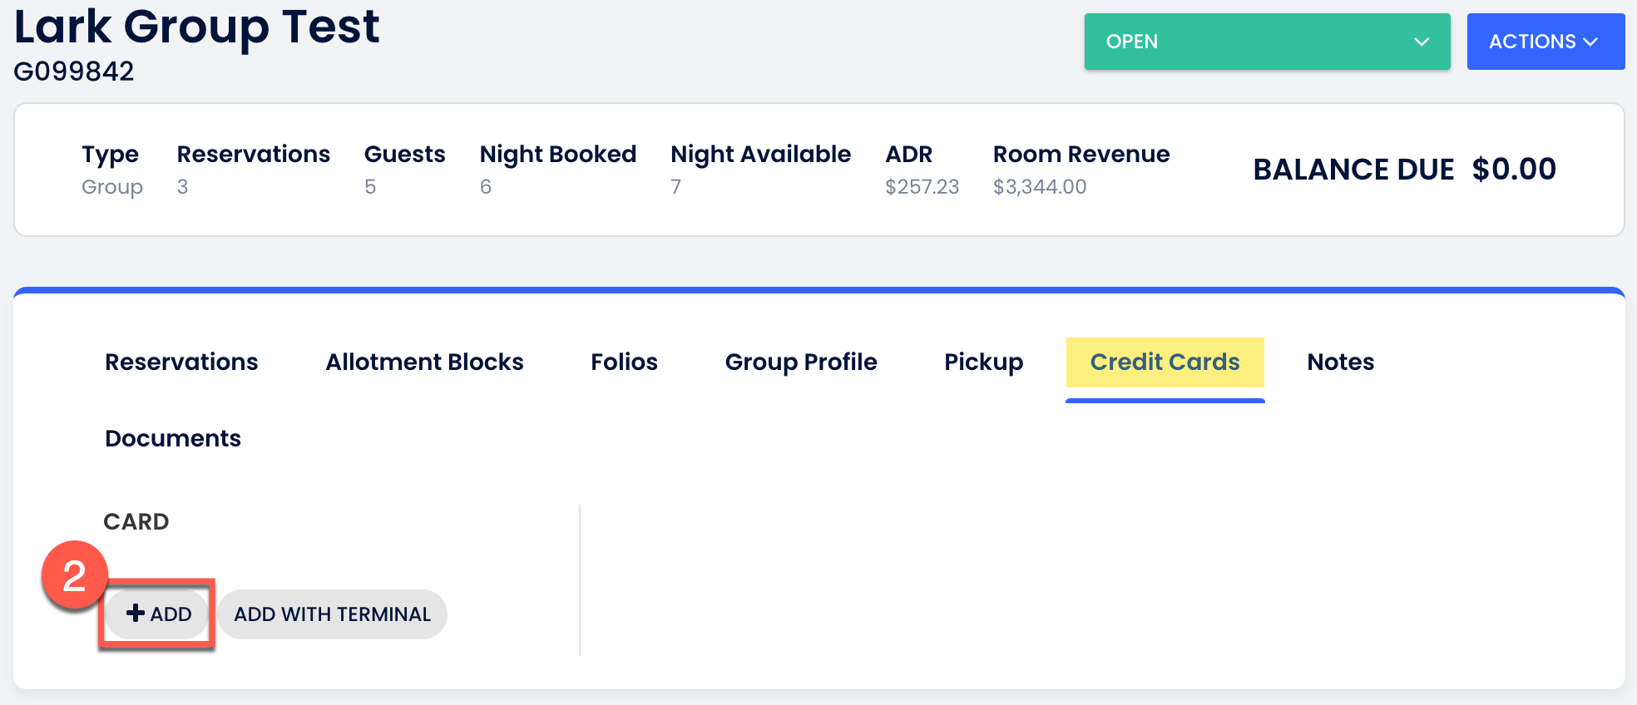Switch to the Documents tab
This screenshot has width=1637, height=705.
pos(173,439)
